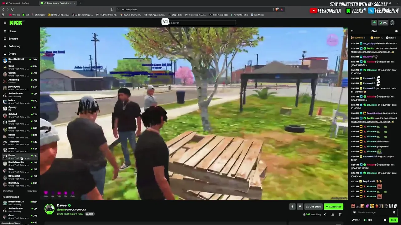Click the English language tag

(x=90, y=214)
